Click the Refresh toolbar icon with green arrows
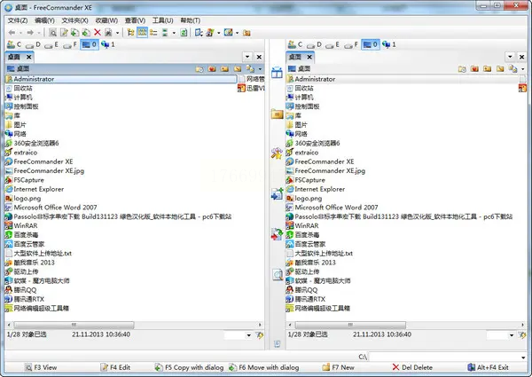 click(184, 33)
